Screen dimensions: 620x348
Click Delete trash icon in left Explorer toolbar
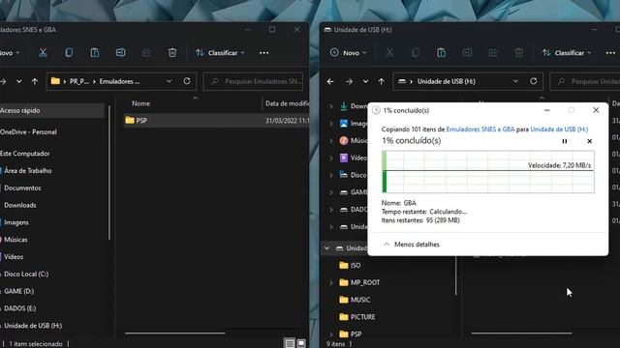tap(172, 53)
